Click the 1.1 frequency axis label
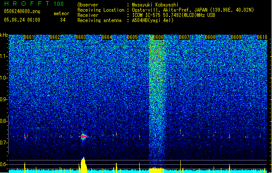Screen dimensions: 272x173 [4, 56]
